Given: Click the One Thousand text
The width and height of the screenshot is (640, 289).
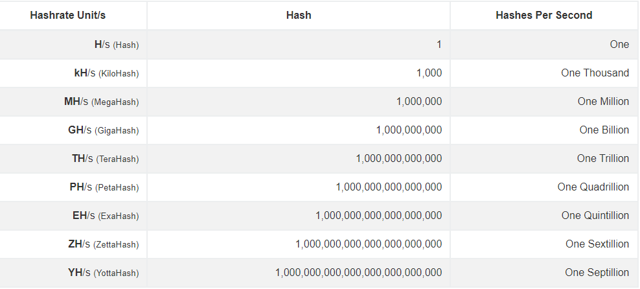Looking at the screenshot, I should click(595, 73).
